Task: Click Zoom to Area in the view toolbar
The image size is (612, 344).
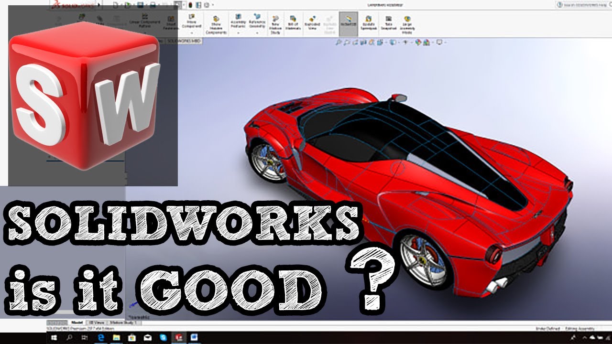Action: [347, 43]
